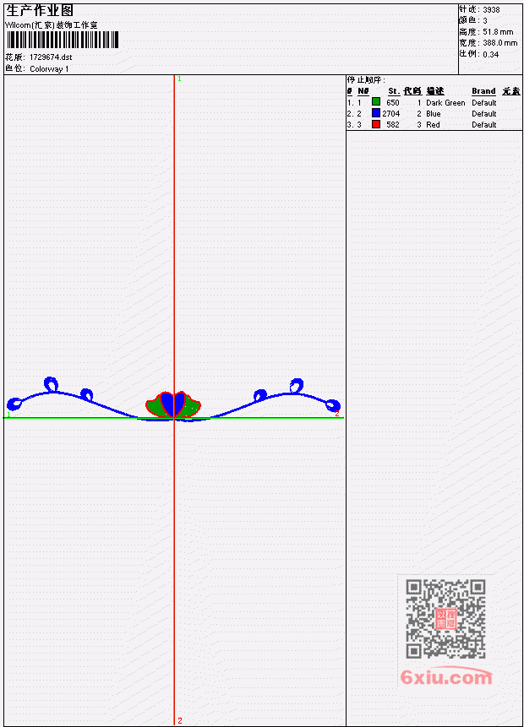The width and height of the screenshot is (524, 727).
Task: Click the Dark Green color swatch
Action: 376,101
